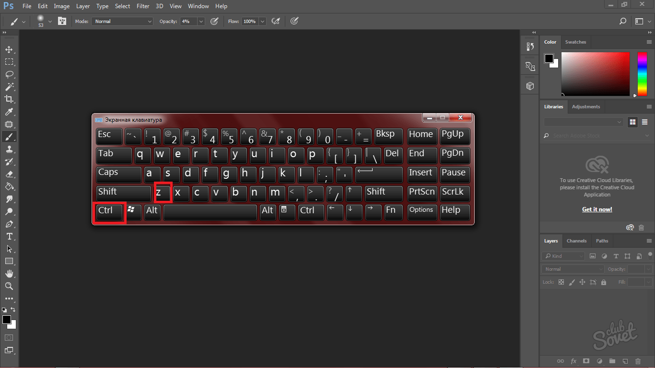Switch to the Swatches tab

point(575,42)
